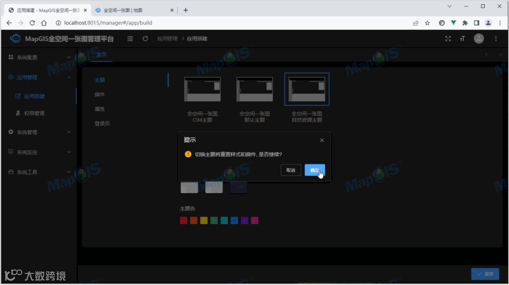509x285 pixels.
Task: Pick the magenta theme color swatch
Action: click(255, 220)
